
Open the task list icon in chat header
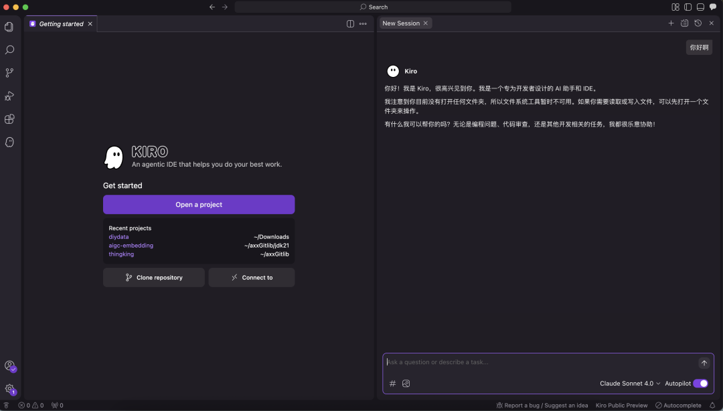pyautogui.click(x=685, y=23)
